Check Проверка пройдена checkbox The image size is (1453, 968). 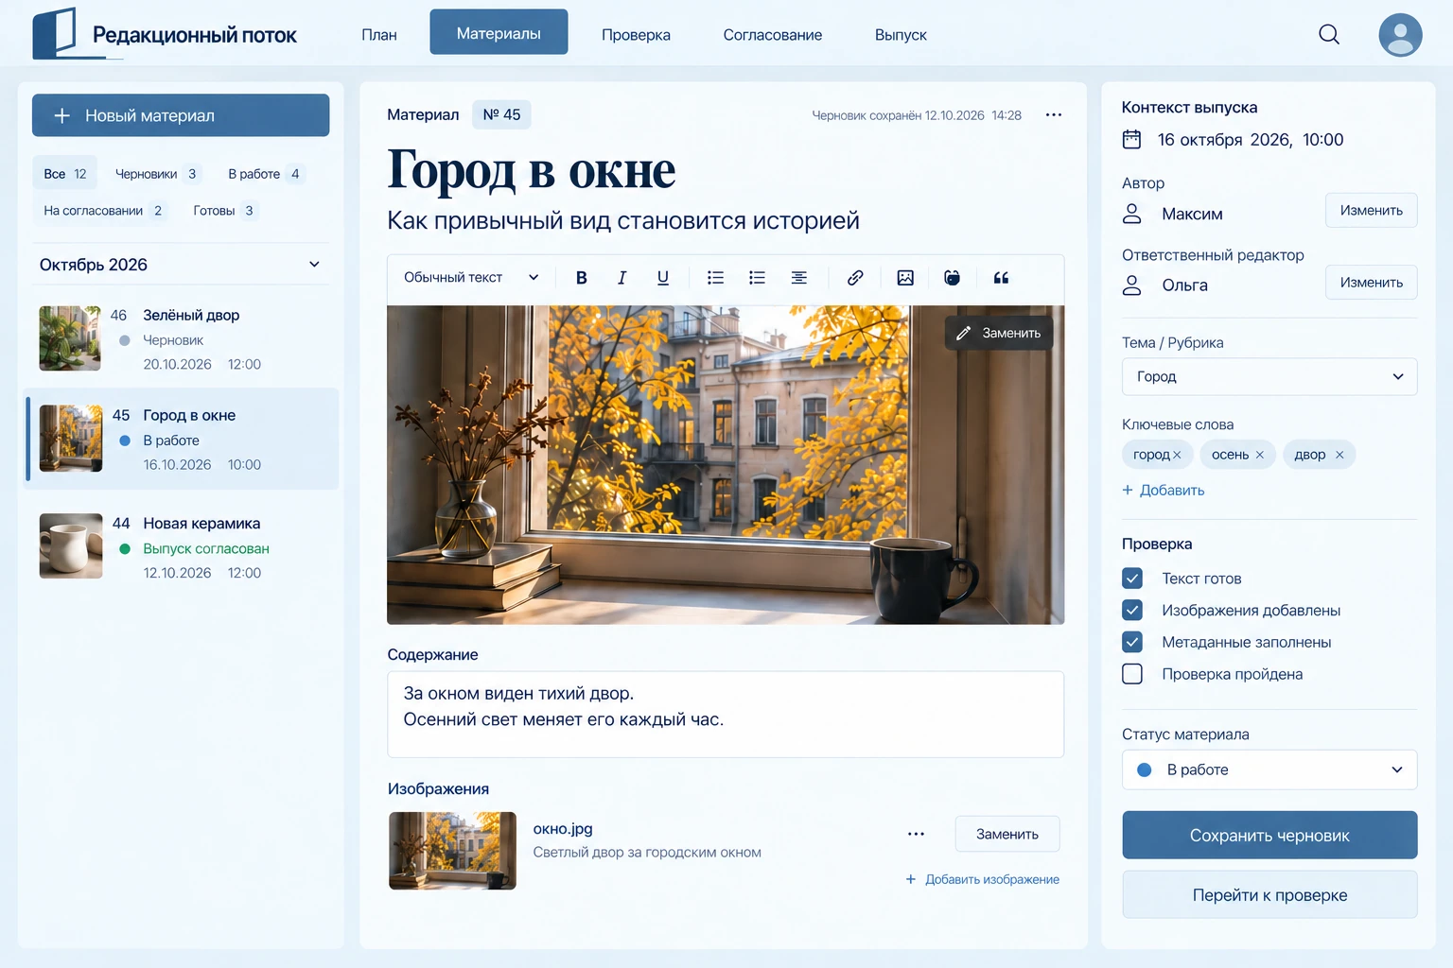(1132, 674)
